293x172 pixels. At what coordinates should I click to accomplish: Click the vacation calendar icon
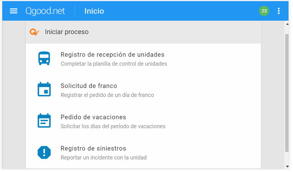[x=44, y=121]
